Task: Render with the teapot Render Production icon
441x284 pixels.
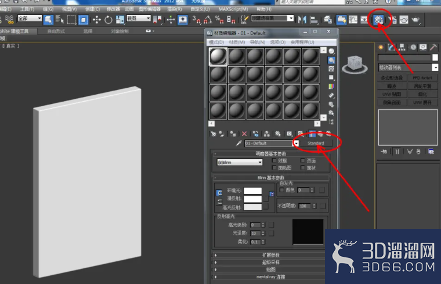Action: [x=415, y=20]
